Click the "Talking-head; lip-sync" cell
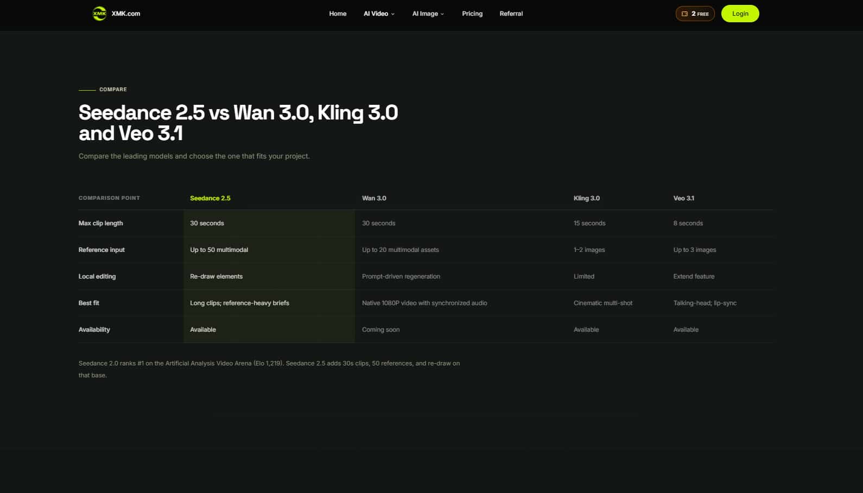This screenshot has height=493, width=863. point(705,303)
